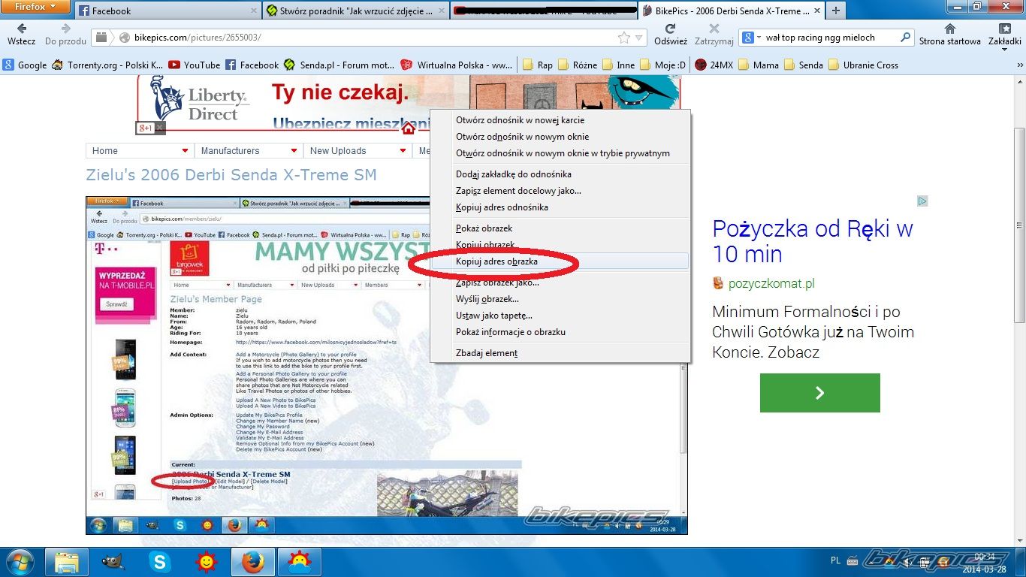The image size is (1026, 577).
Task: Open the 24MX bookmark
Action: coord(714,65)
